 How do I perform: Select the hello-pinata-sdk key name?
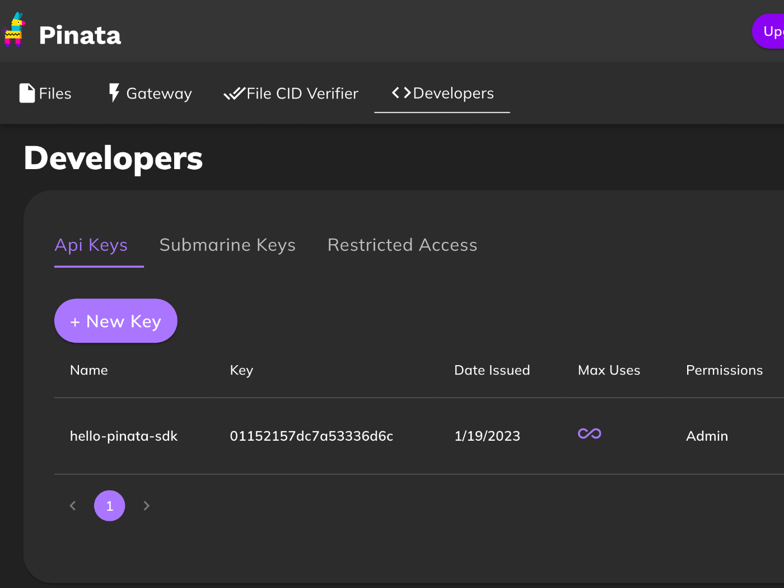click(124, 436)
